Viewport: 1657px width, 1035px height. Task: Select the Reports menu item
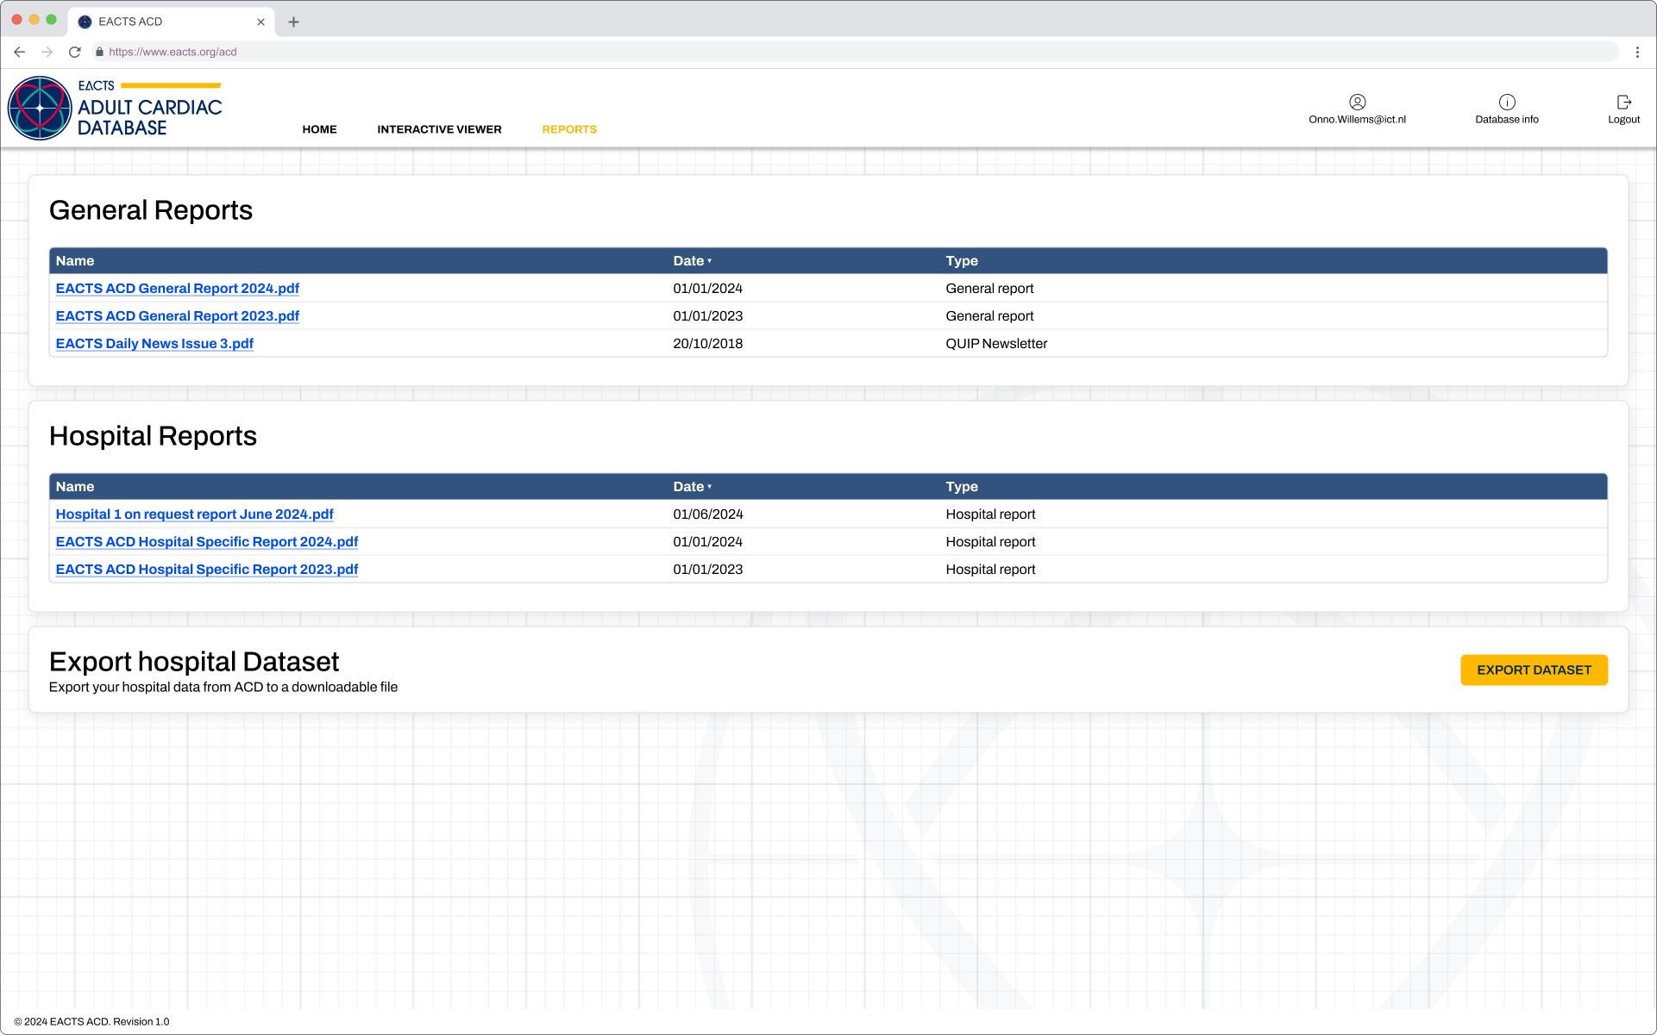click(569, 129)
